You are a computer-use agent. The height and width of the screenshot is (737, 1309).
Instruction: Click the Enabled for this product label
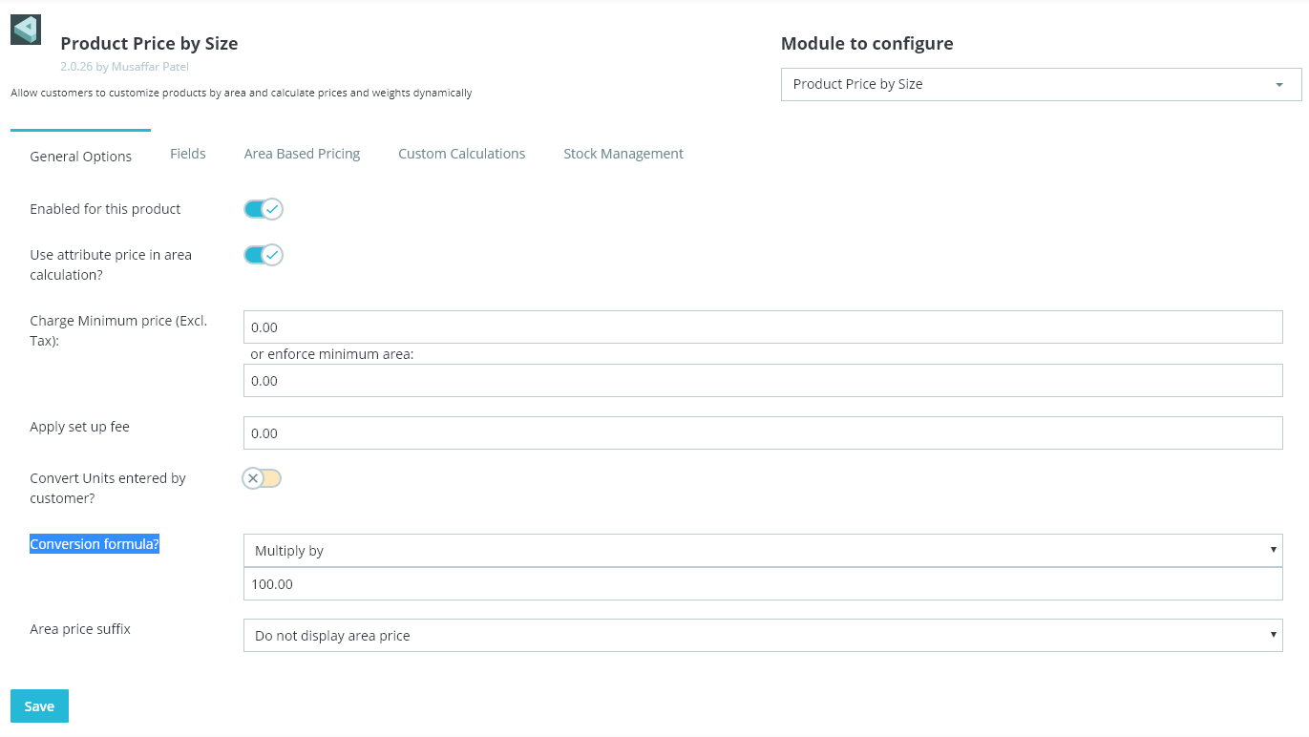pos(105,209)
